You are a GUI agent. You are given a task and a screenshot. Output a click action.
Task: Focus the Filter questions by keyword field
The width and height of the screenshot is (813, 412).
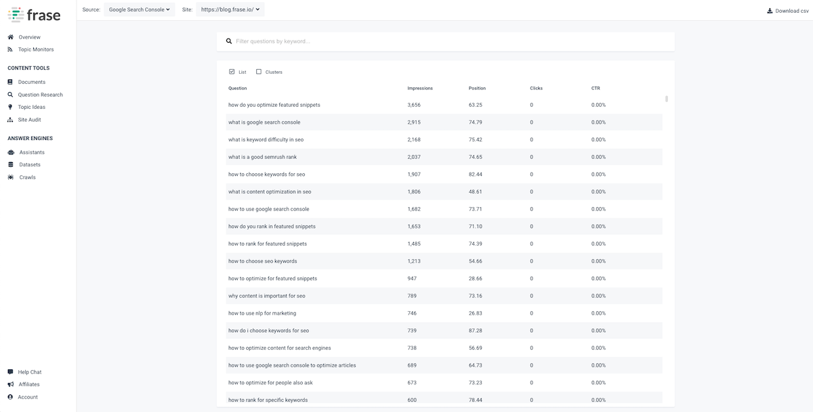tap(447, 41)
